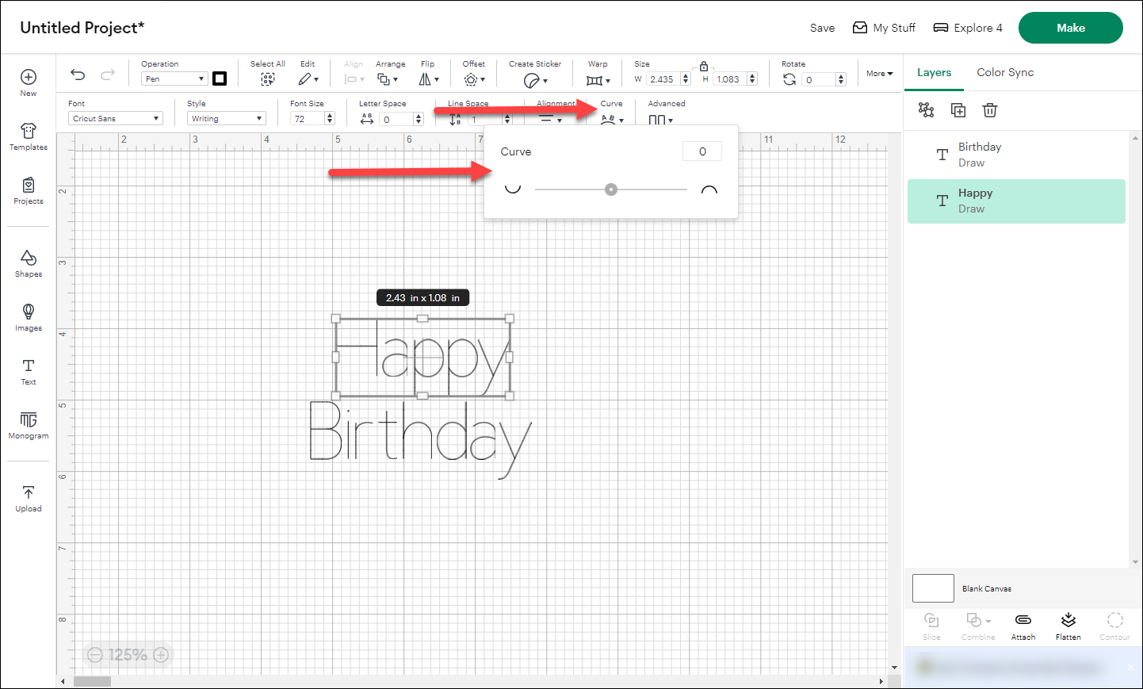Image resolution: width=1143 pixels, height=689 pixels.
Task: Save the Untitled Project
Action: click(x=822, y=27)
